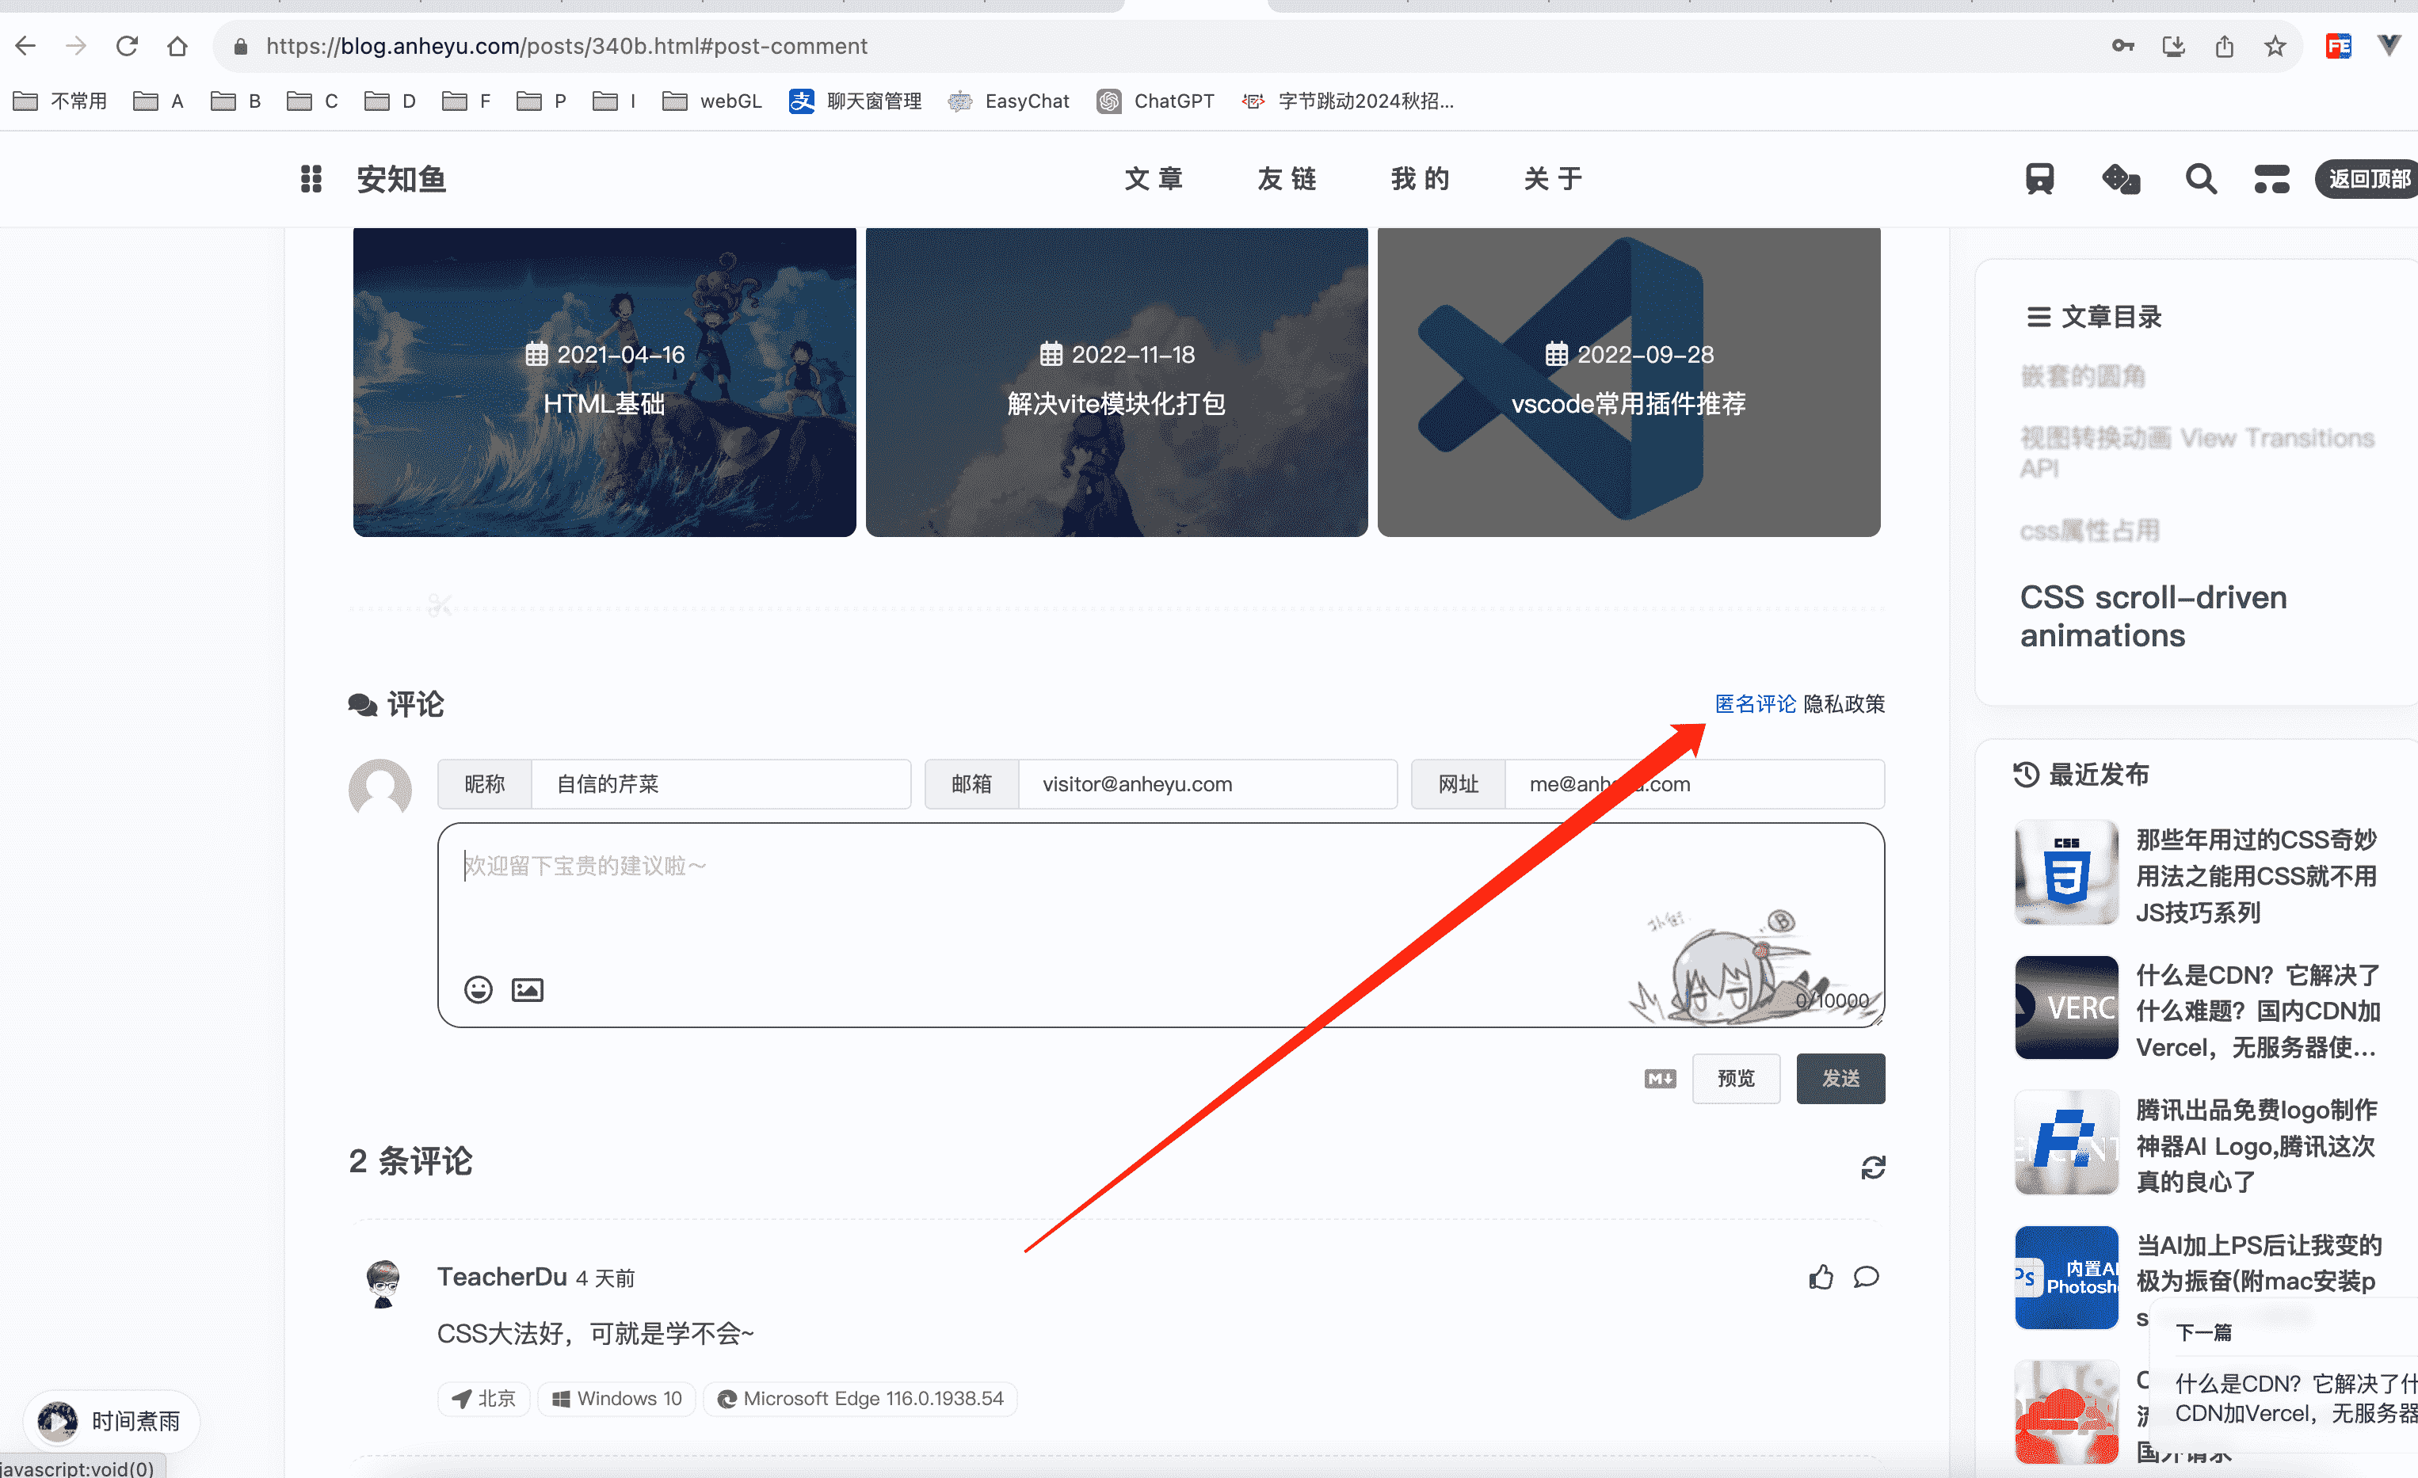Open recent post 腾讯出品免费logo制作神器
The width and height of the screenshot is (2418, 1478).
point(2256,1145)
